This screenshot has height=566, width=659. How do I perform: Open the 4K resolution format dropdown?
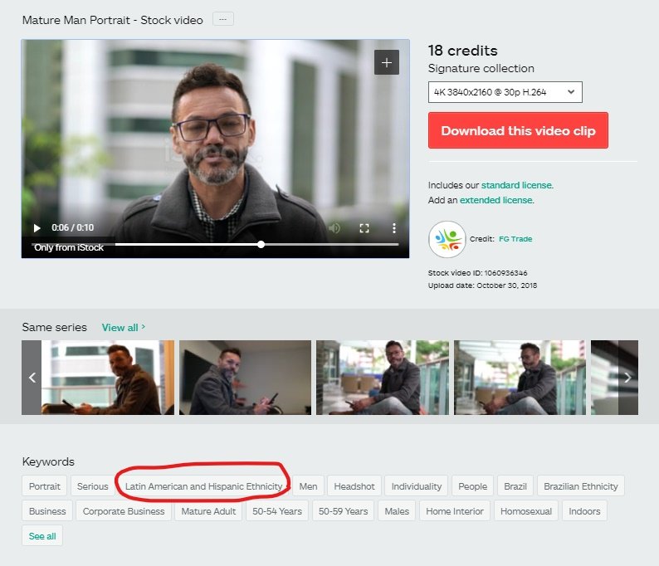tap(505, 92)
